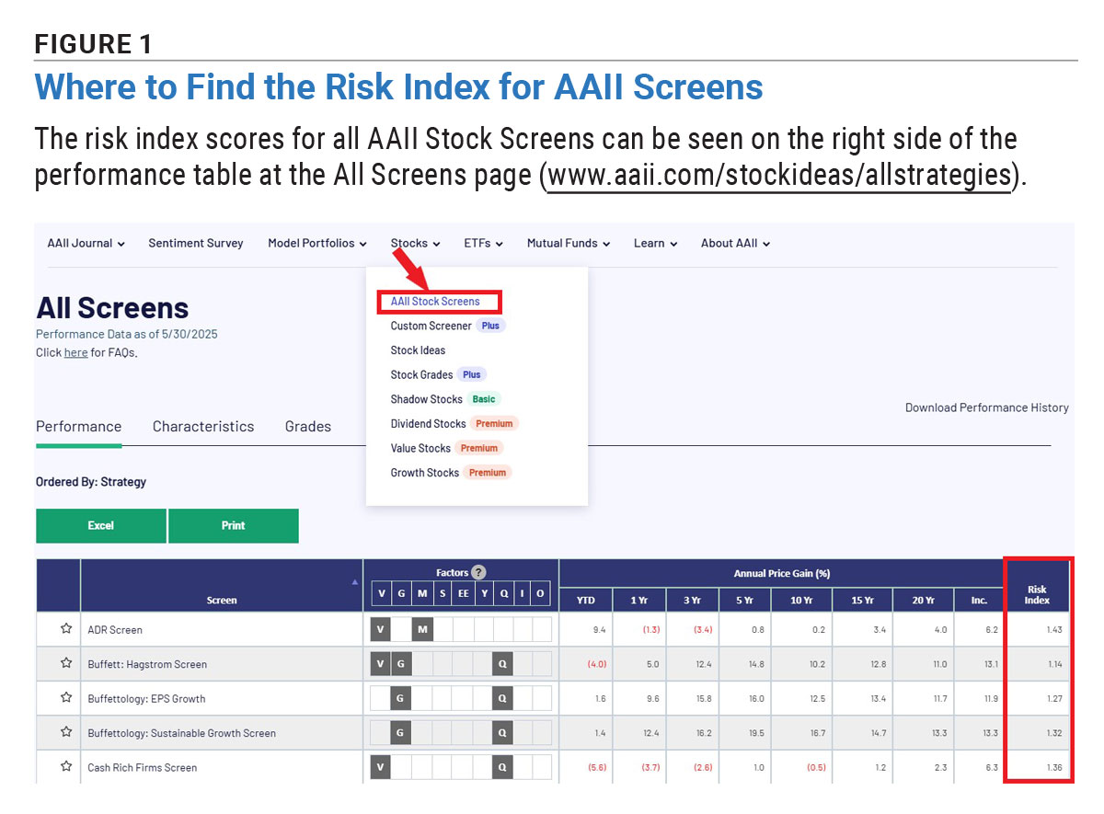The image size is (1104, 814).
Task: Sort by the 1 Yr column header
Action: [x=639, y=600]
